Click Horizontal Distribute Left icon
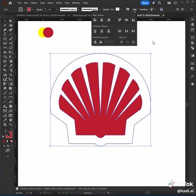 (x=120, y=31)
